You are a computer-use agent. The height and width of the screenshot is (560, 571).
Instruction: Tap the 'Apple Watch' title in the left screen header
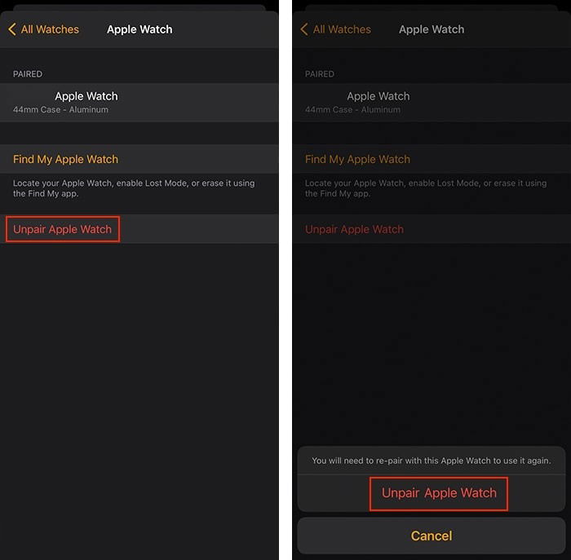[x=139, y=29]
